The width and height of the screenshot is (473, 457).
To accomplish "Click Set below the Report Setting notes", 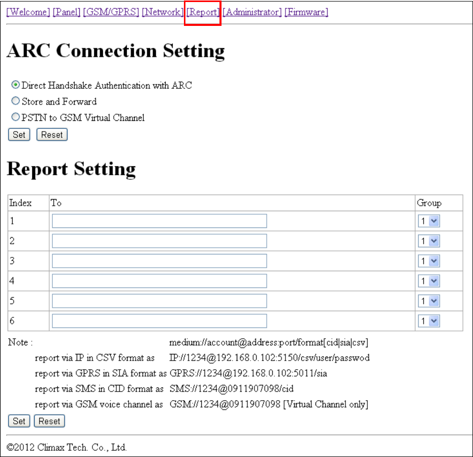I will [19, 421].
